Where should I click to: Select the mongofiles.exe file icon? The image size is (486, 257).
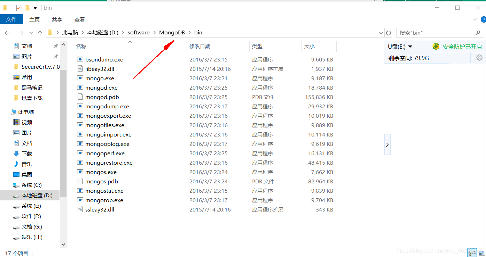80,125
